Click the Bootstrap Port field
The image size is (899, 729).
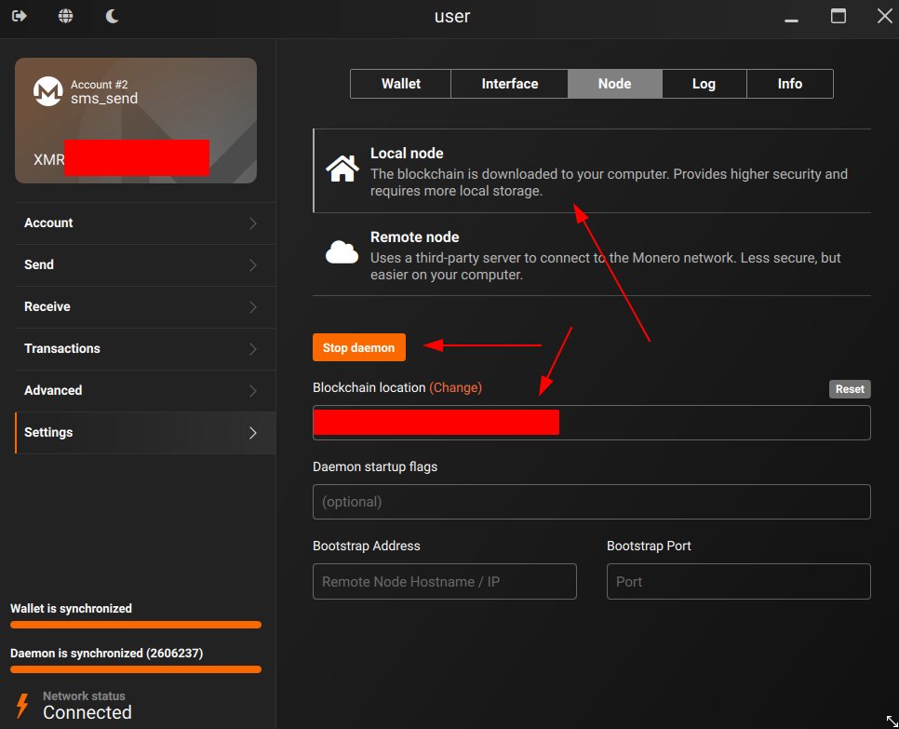click(x=739, y=582)
